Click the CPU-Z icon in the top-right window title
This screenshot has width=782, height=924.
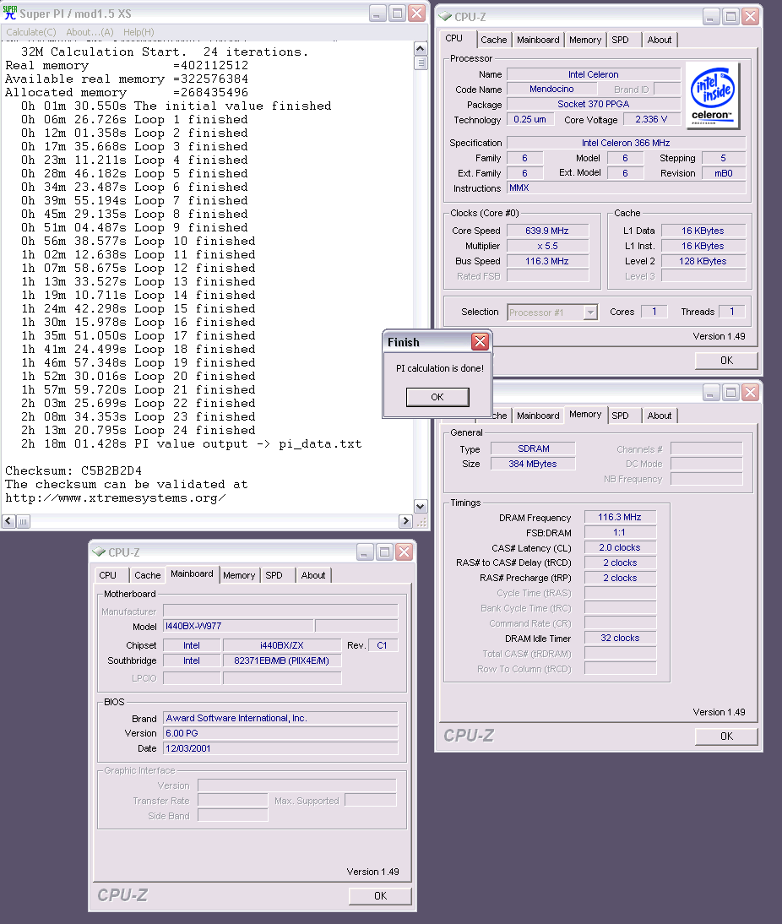(445, 17)
